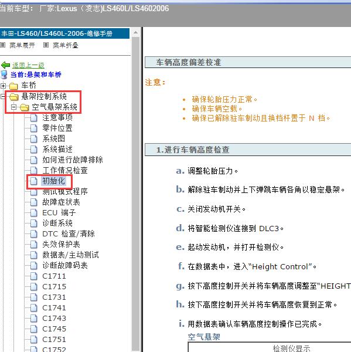
Task: Click the document icon beside DTC 检查/清除
Action: point(34,234)
